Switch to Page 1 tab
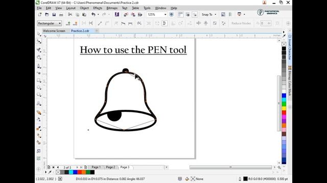The image size is (327, 183). pyautogui.click(x=96, y=167)
